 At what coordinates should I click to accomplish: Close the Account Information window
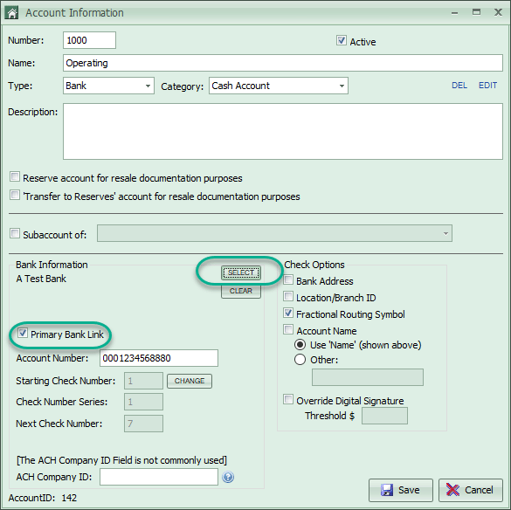(498, 12)
